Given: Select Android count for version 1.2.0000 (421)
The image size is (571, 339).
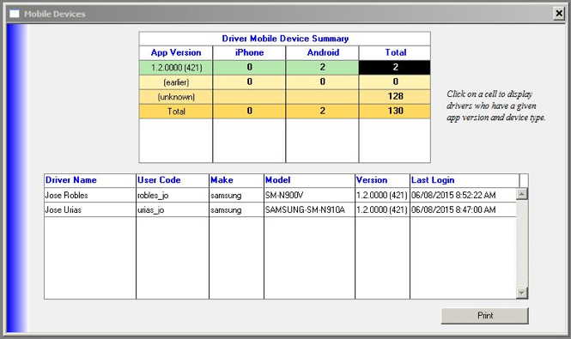Looking at the screenshot, I should (322, 68).
